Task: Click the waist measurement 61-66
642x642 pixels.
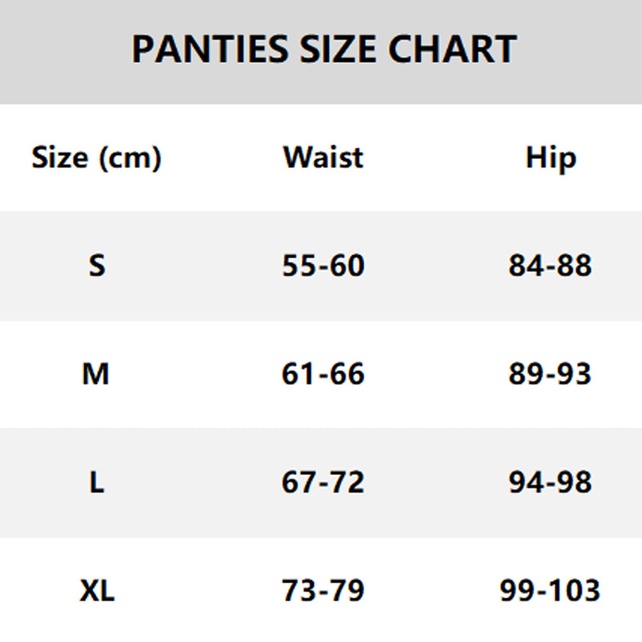Action: (x=323, y=374)
